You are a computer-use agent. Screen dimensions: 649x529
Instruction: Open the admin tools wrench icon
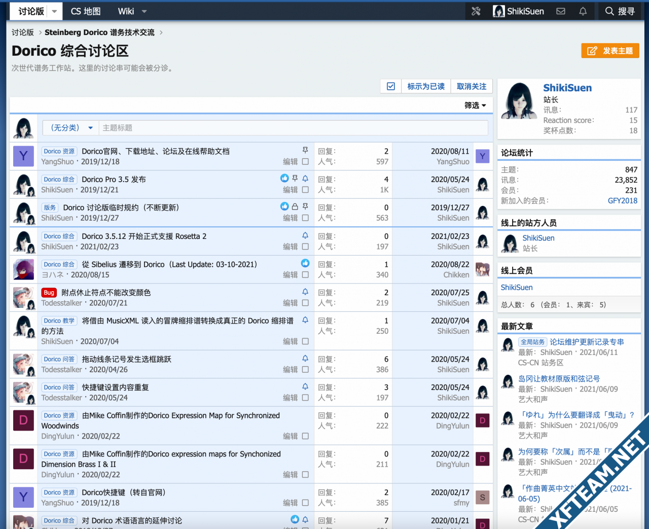(x=476, y=11)
